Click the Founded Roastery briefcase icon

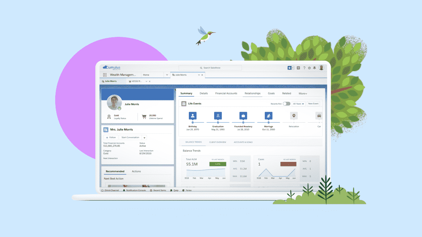(x=243, y=116)
